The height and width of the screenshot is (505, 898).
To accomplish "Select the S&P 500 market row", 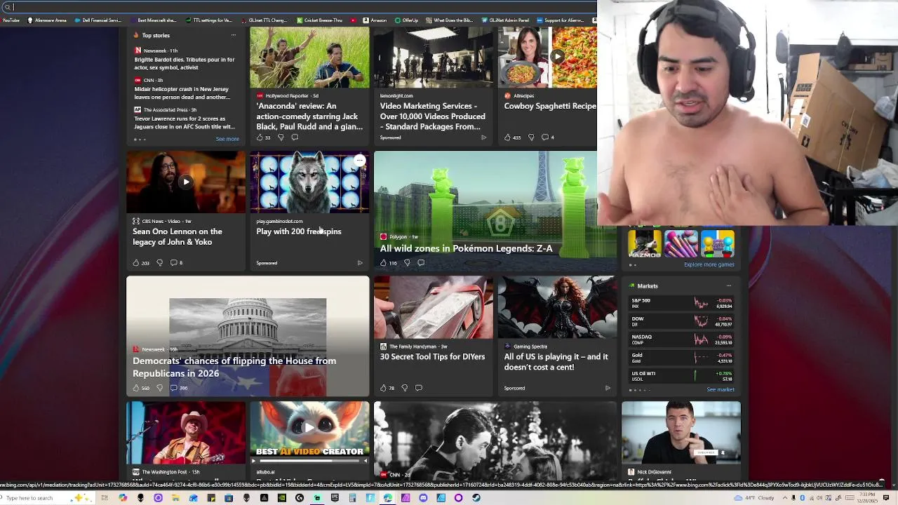I will point(681,303).
